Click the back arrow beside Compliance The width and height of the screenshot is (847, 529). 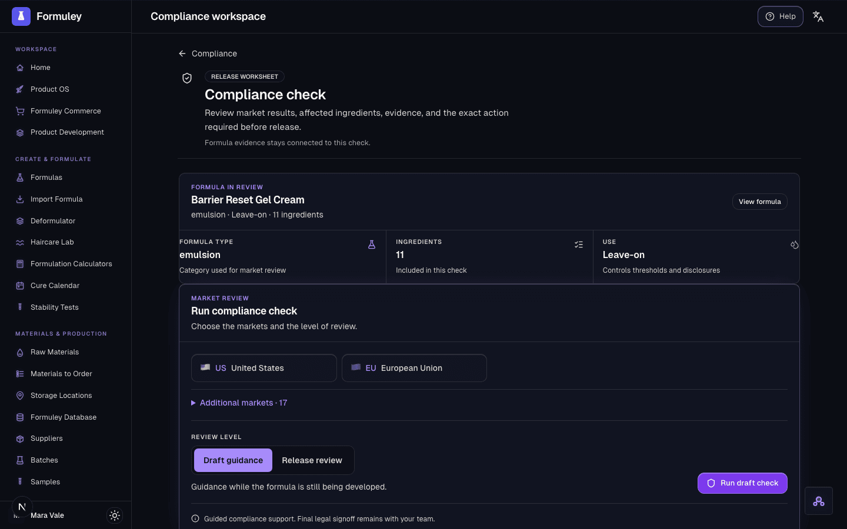point(182,53)
